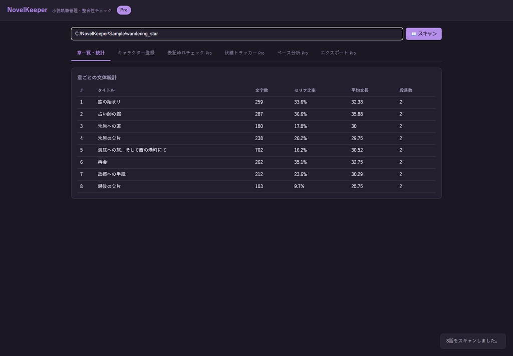The height and width of the screenshot is (356, 513).
Task: Click the character count 180
Action: pyautogui.click(x=259, y=126)
